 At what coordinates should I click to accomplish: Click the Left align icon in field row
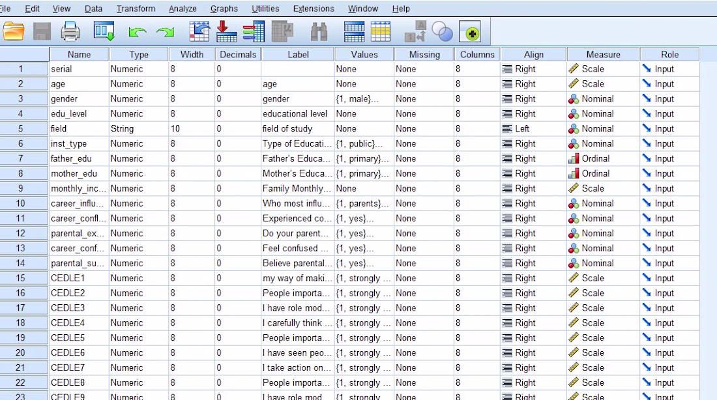point(507,129)
